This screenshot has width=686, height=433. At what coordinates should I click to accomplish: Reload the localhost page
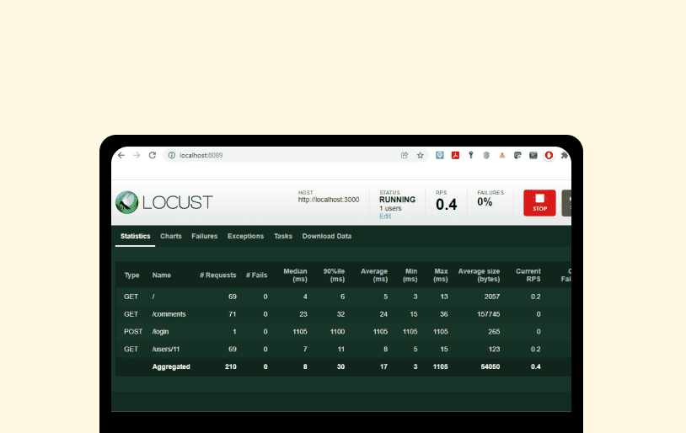[x=153, y=155]
